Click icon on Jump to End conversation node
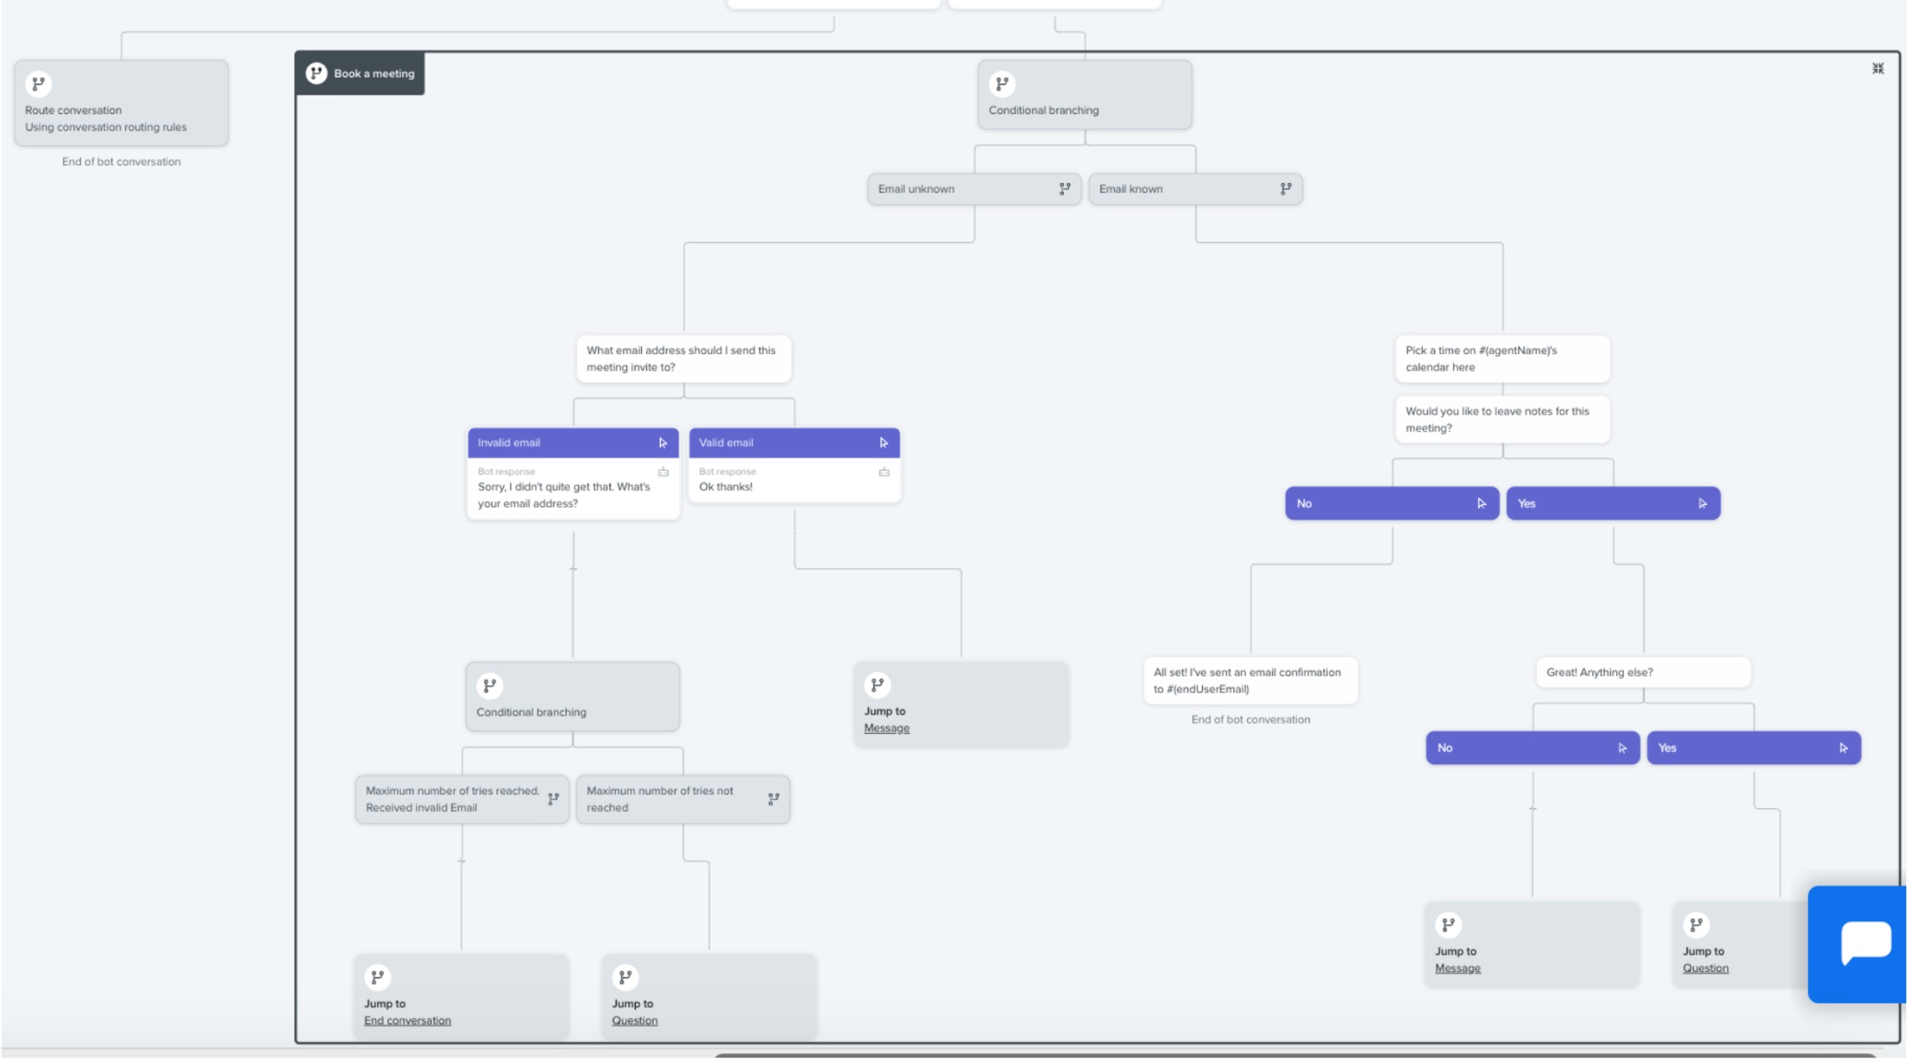Viewport: 1907px width, 1061px height. point(378,978)
